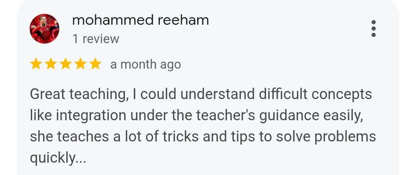Click the "1 review" count
This screenshot has width=416, height=175.
(x=96, y=39)
